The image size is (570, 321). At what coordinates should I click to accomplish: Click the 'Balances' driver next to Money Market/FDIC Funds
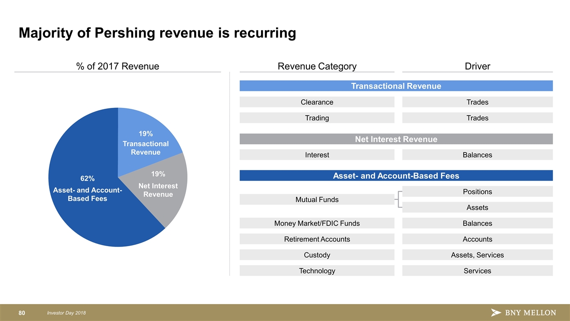477,223
